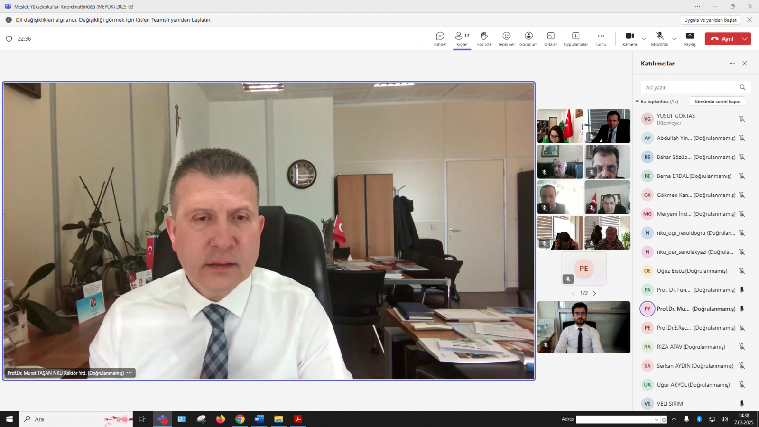
Task: Expand Ayrıl leave options arrow
Action: [745, 39]
